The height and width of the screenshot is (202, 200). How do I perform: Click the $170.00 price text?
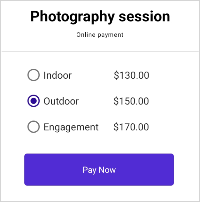click(131, 127)
